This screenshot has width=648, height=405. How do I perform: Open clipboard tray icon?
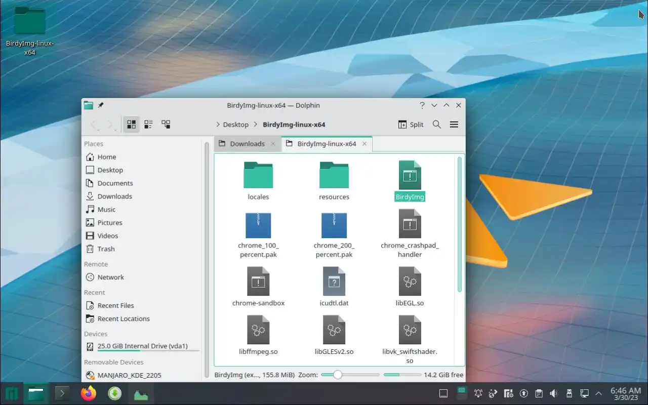tap(539, 393)
